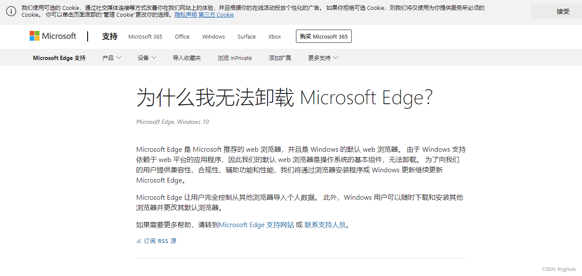Click the article title 为什么我无法卸载 Microsoft Edge?
Screen dimensions: 582x276
(x=284, y=98)
